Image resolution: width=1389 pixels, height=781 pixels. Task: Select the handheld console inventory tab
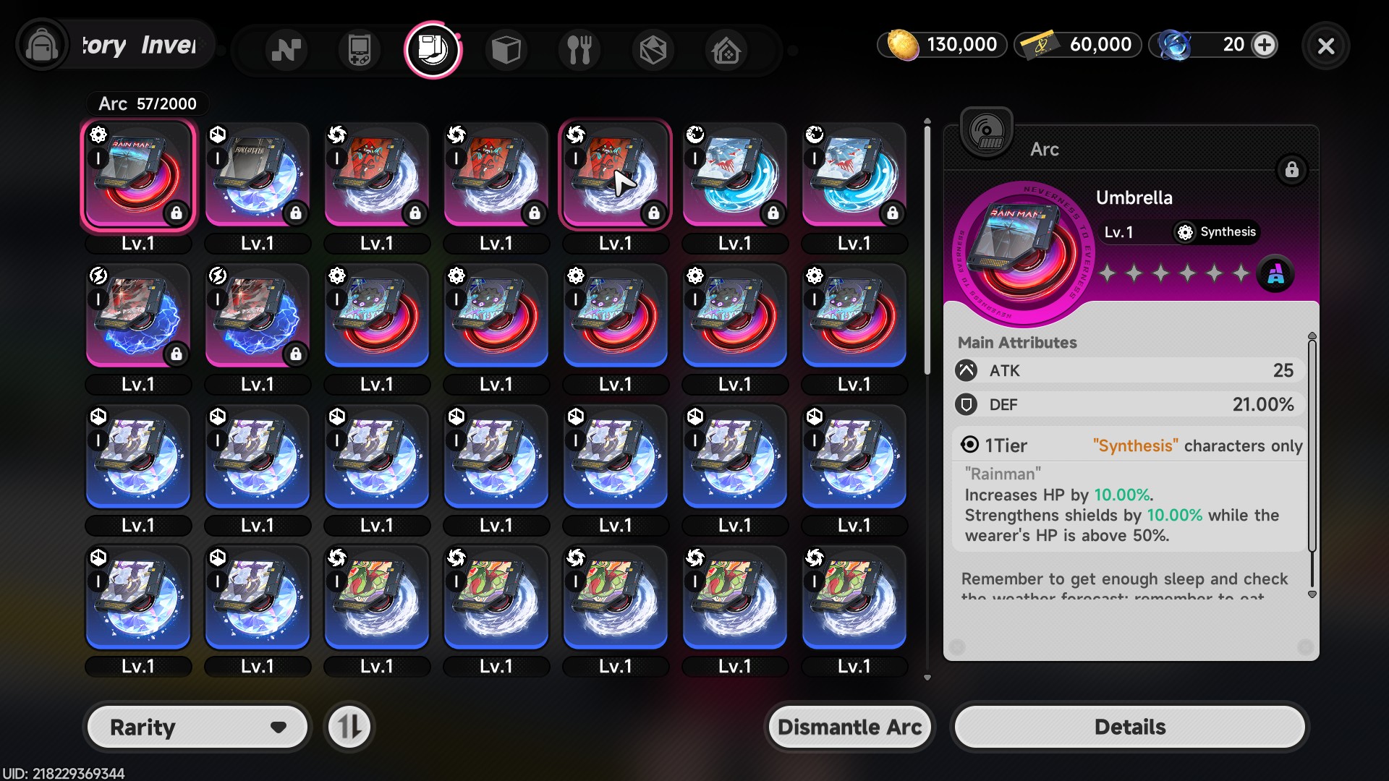(360, 50)
